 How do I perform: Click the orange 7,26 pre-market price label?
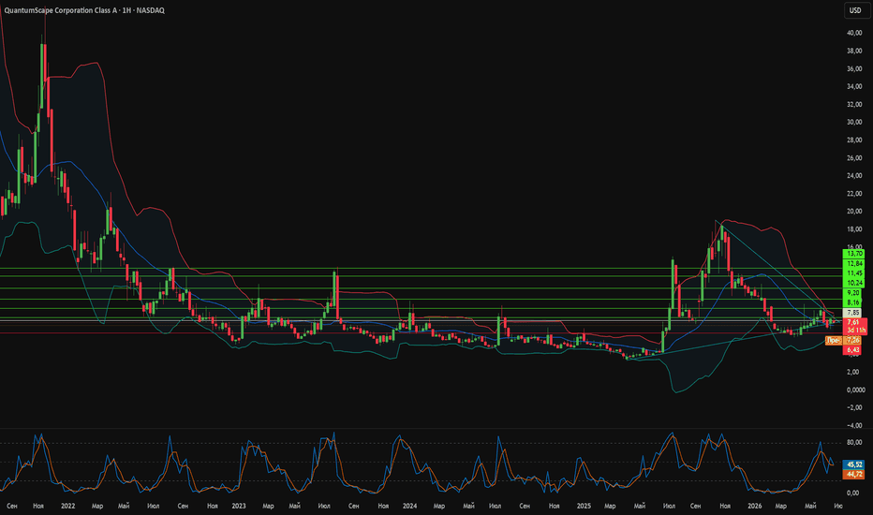coord(853,340)
